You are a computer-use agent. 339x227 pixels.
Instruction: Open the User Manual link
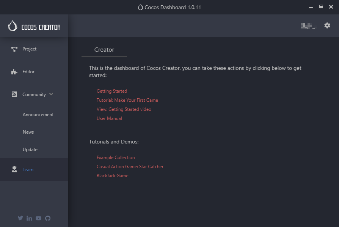pyautogui.click(x=109, y=118)
